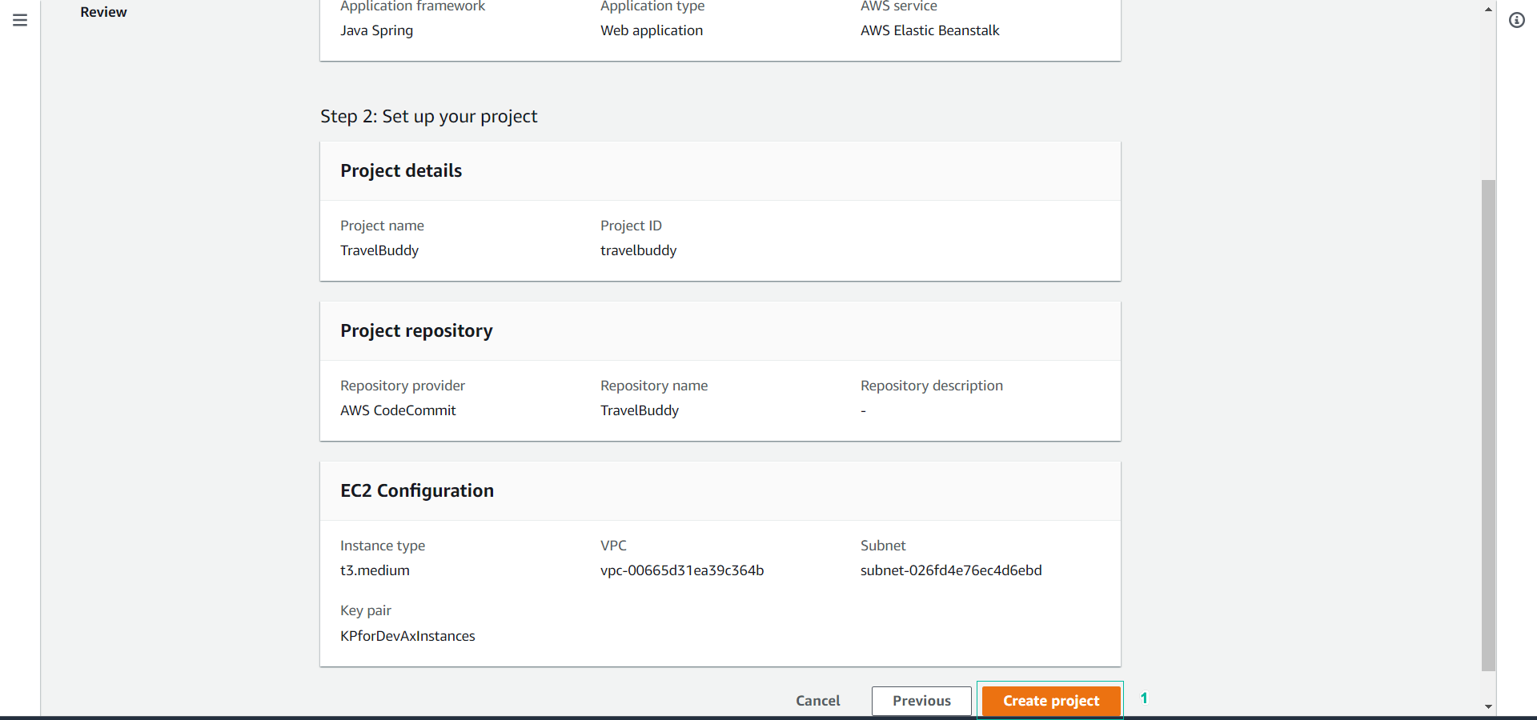Click the Repository description label
The width and height of the screenshot is (1537, 720).
click(931, 386)
